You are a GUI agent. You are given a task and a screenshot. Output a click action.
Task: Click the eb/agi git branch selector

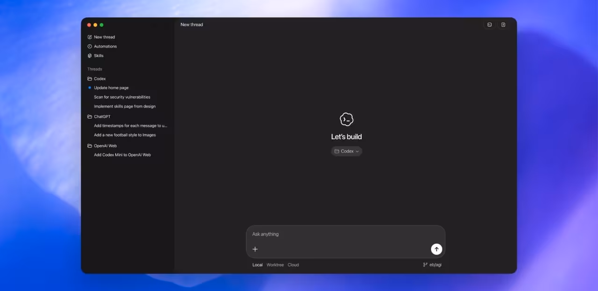[x=432, y=265]
